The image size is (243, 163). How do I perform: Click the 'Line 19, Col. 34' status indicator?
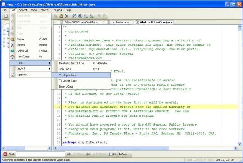tap(225, 160)
